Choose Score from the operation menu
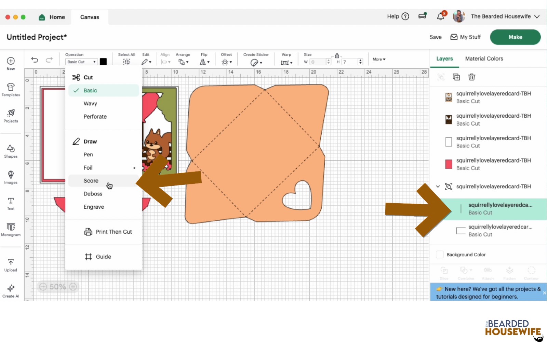The image size is (547, 348). pos(91,181)
